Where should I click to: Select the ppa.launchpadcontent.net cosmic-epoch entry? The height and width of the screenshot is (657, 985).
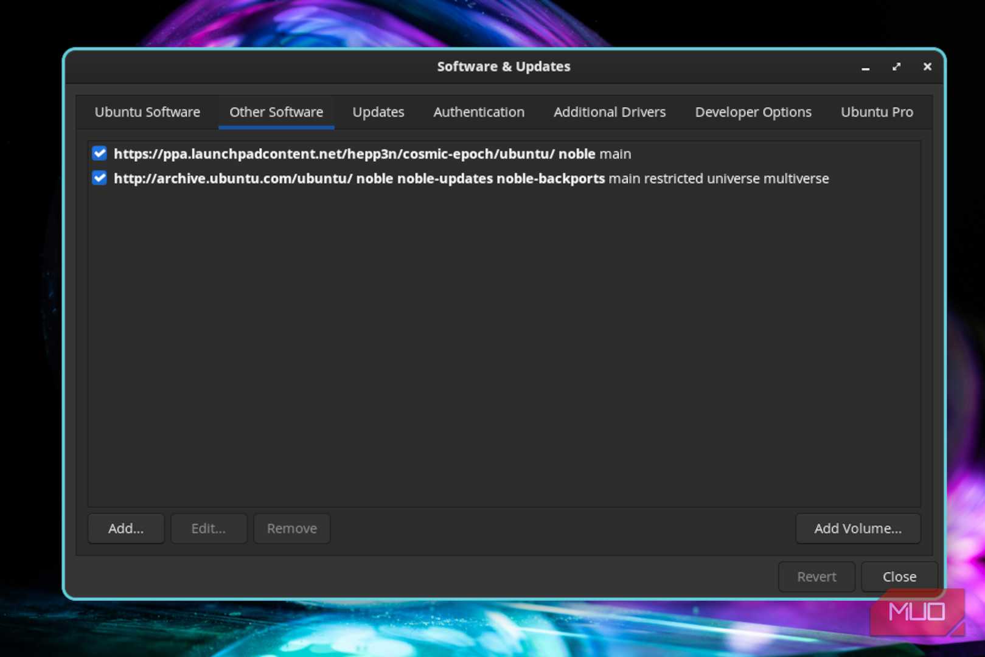(504, 154)
